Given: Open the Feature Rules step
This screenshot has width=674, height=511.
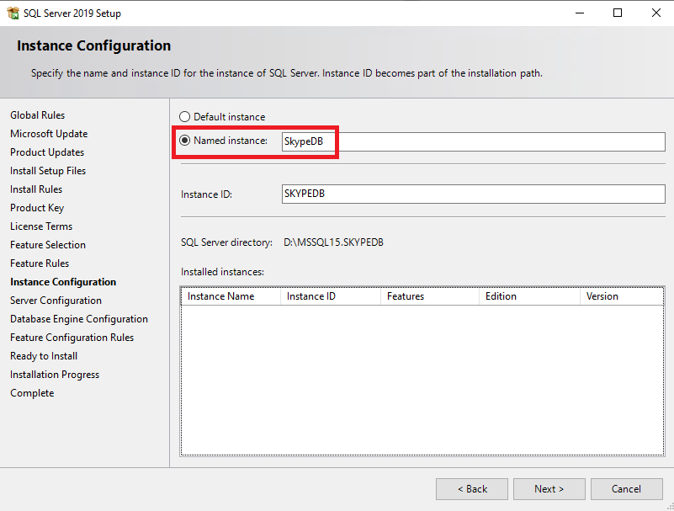Looking at the screenshot, I should point(40,263).
